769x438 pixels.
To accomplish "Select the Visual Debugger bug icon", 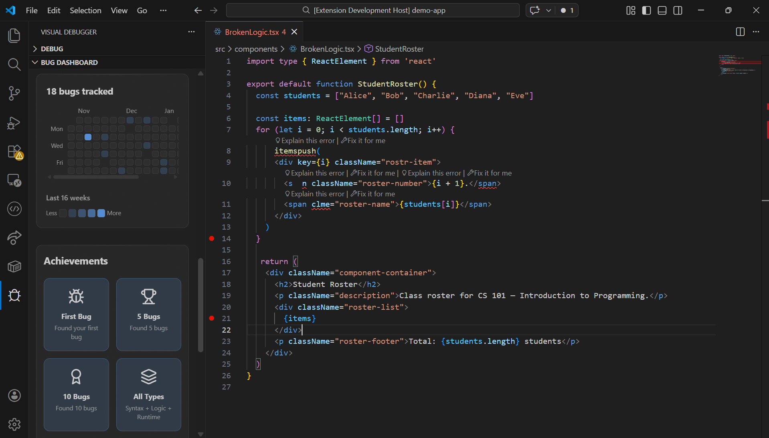I will click(14, 296).
